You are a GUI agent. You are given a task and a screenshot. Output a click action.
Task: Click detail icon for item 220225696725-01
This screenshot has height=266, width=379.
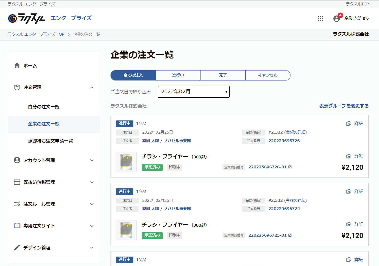point(348,224)
